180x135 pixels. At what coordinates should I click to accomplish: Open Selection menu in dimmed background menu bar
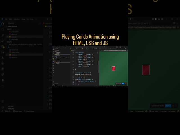pos(17,19)
